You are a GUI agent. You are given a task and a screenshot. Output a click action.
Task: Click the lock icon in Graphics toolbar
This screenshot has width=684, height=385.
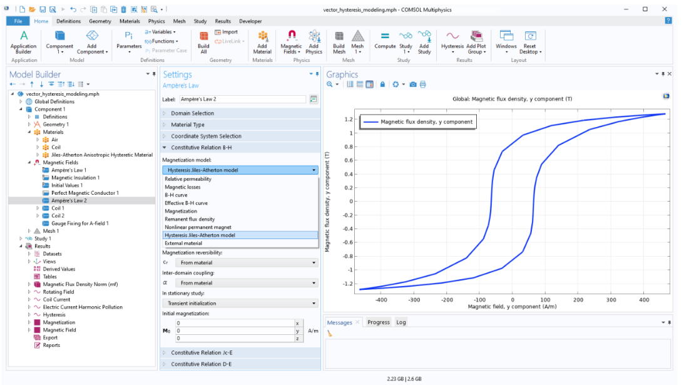click(382, 85)
